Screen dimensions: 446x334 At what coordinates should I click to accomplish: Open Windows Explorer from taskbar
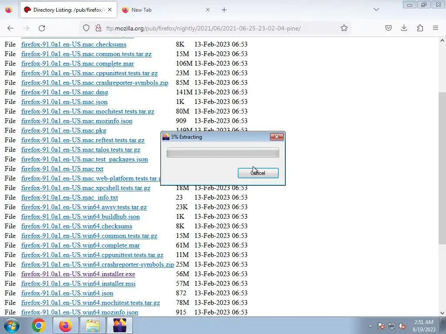(93, 325)
